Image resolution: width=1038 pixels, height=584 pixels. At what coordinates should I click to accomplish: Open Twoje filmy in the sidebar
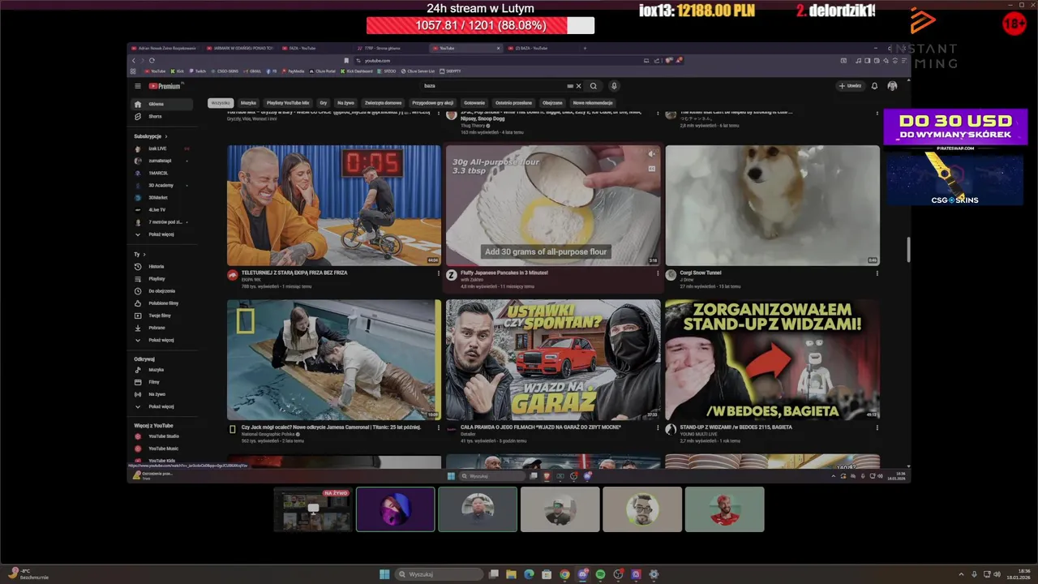point(163,315)
